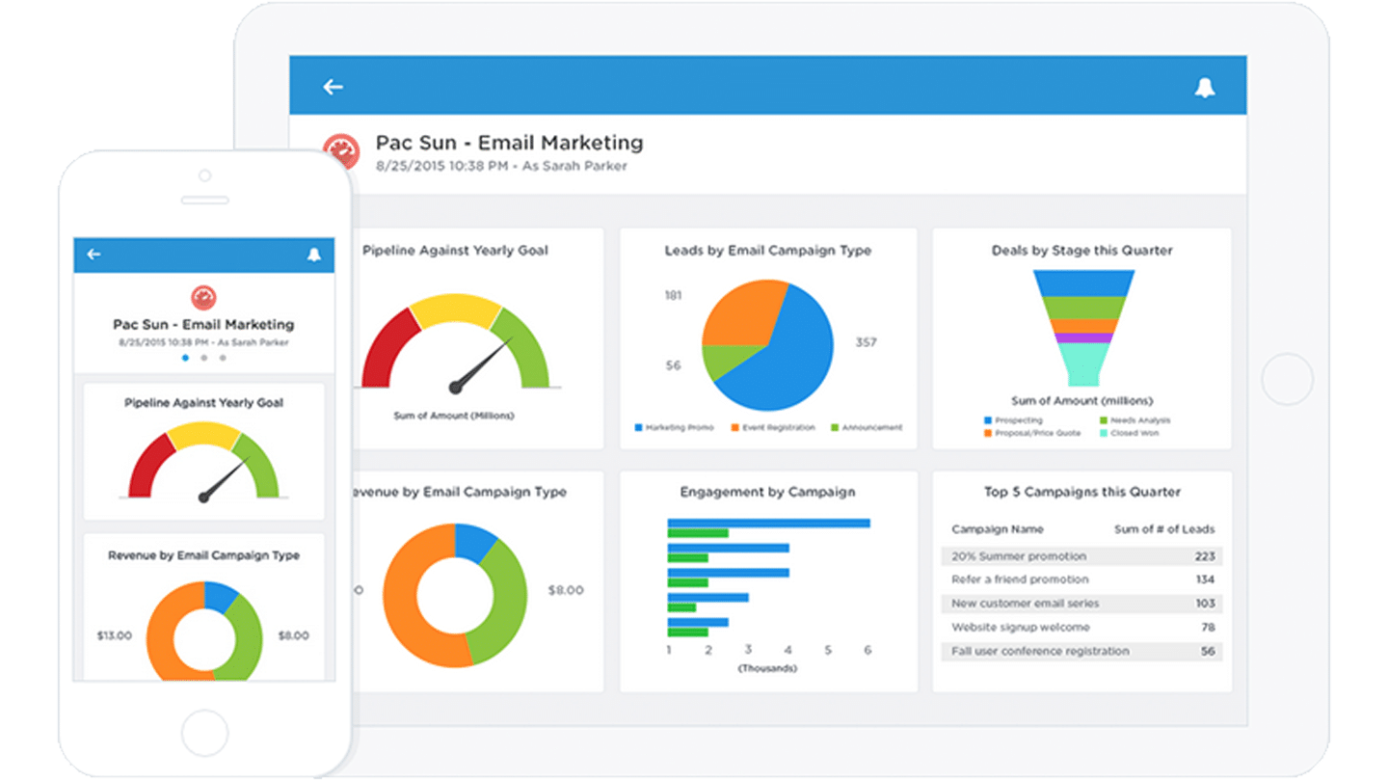Click the funnel chart in Deals by Stage
1388x781 pixels.
point(1083,328)
